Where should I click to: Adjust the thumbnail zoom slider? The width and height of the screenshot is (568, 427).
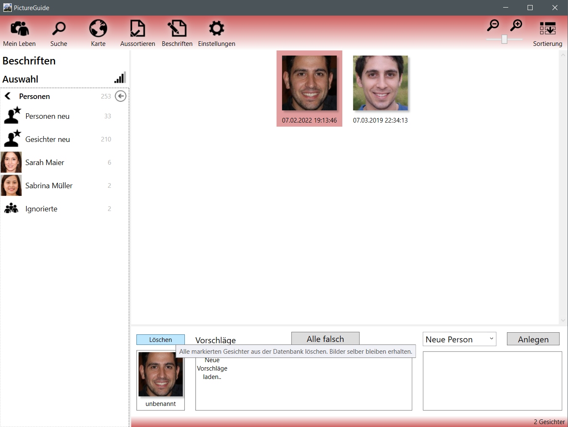point(504,39)
